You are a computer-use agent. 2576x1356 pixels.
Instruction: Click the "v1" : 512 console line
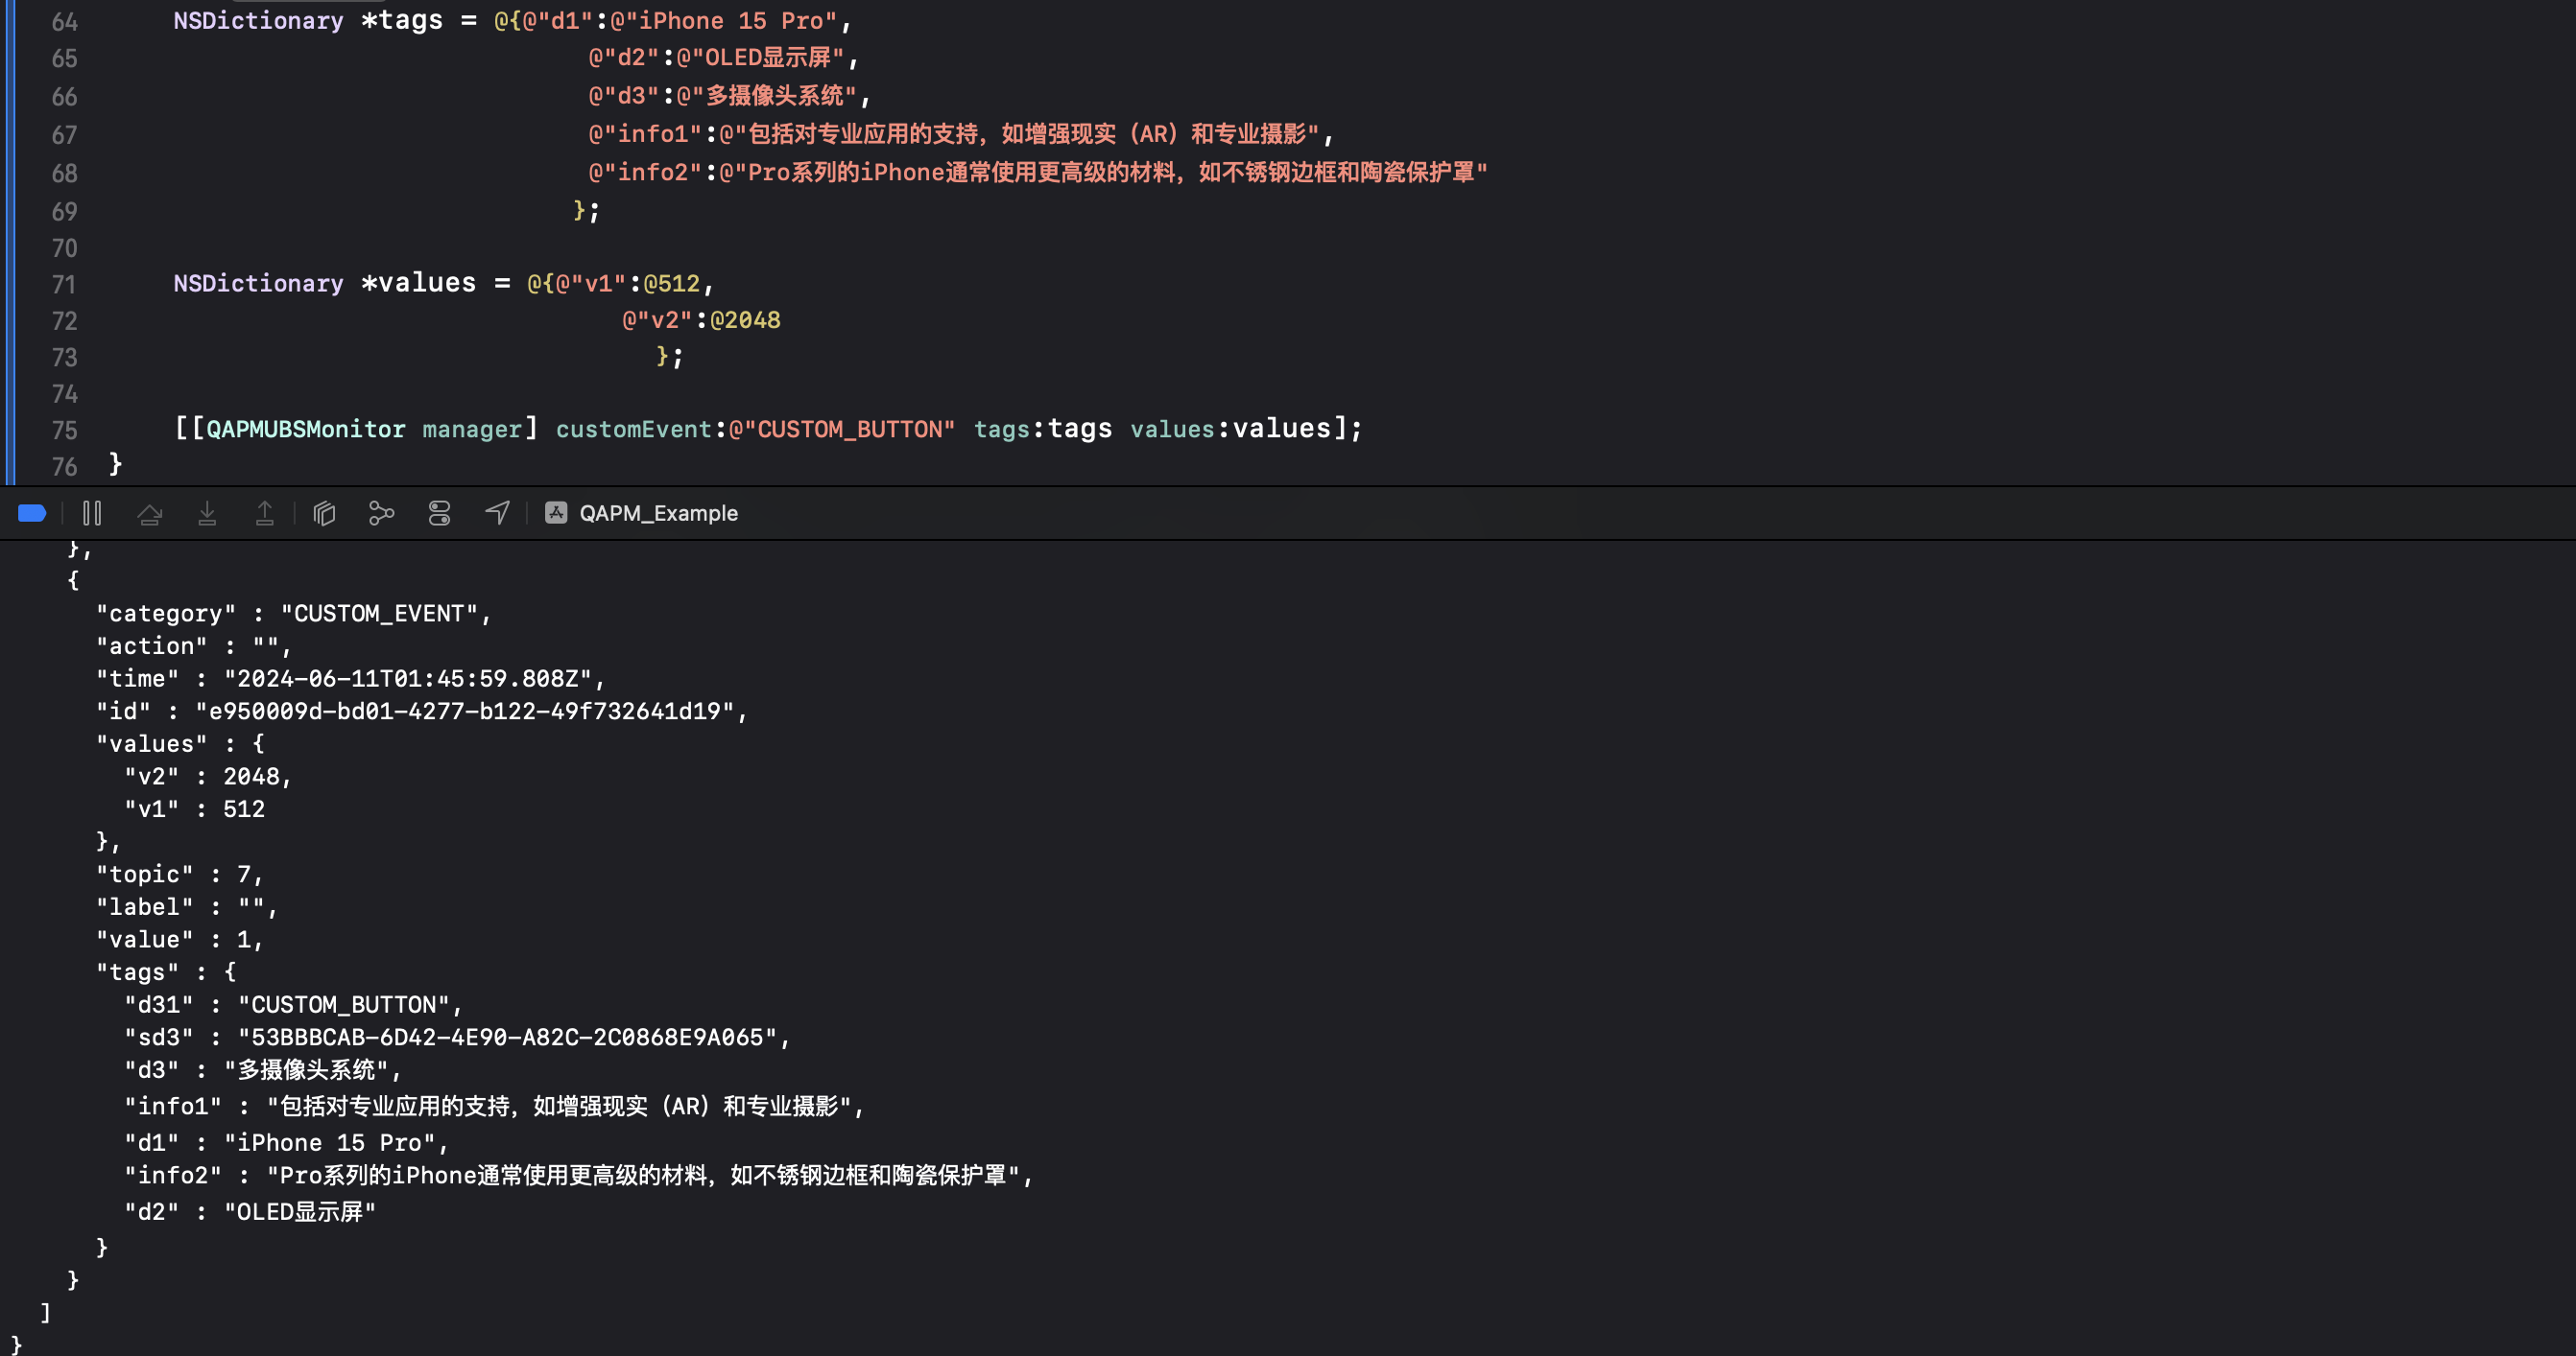tap(195, 809)
